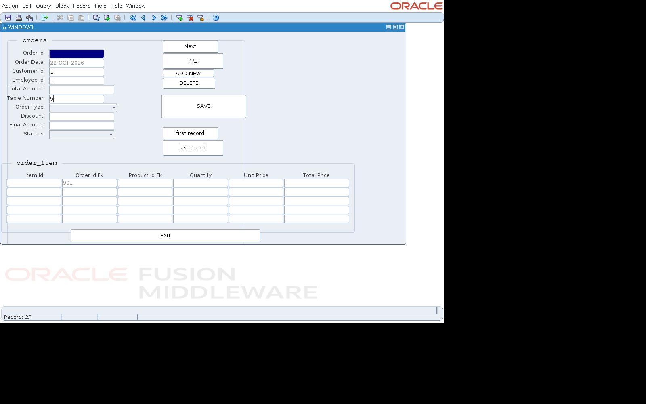The height and width of the screenshot is (404, 646).
Task: Open the Window menu
Action: (x=136, y=6)
